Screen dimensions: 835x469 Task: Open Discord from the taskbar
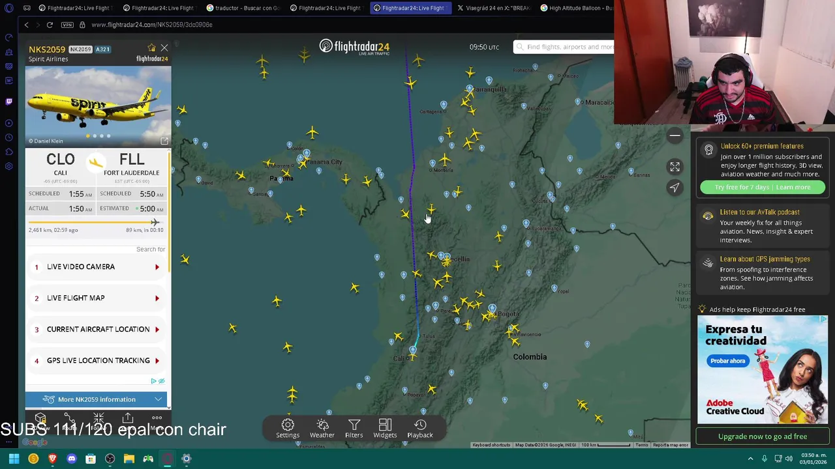72,459
